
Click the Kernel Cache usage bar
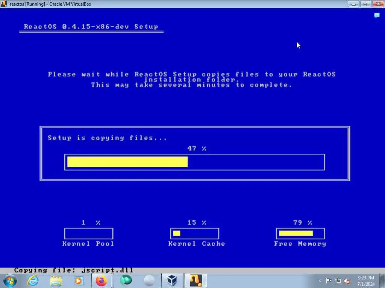[194, 233]
